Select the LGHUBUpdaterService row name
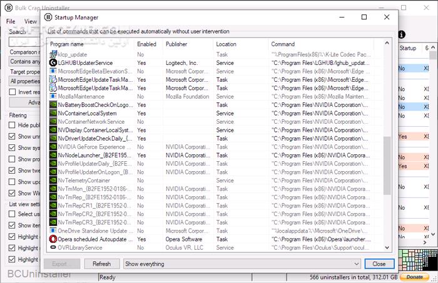Image resolution: width=438 pixels, height=283 pixels. pyautogui.click(x=86, y=62)
